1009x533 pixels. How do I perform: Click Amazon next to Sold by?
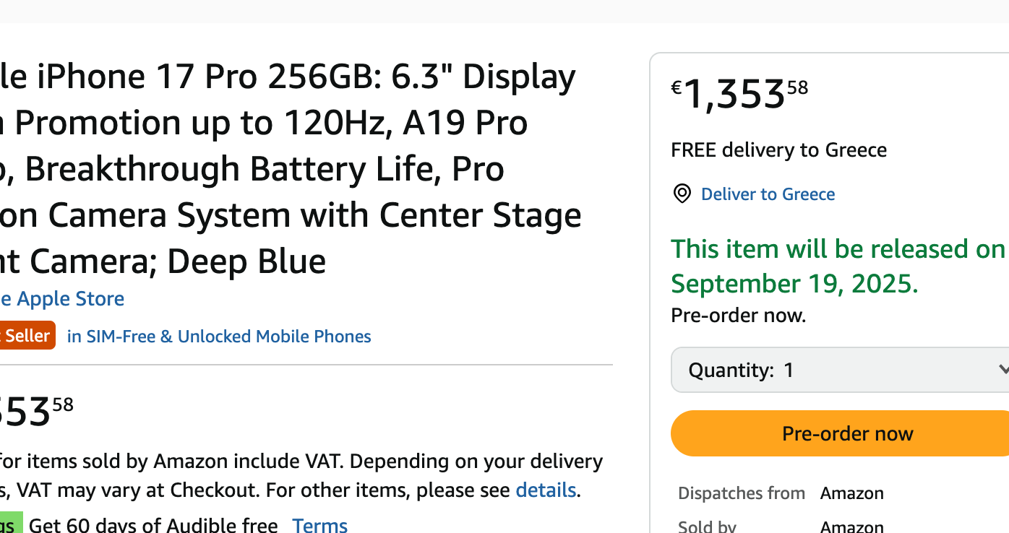(x=851, y=526)
